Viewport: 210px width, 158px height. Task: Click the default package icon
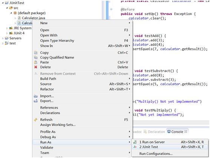coord(15,13)
